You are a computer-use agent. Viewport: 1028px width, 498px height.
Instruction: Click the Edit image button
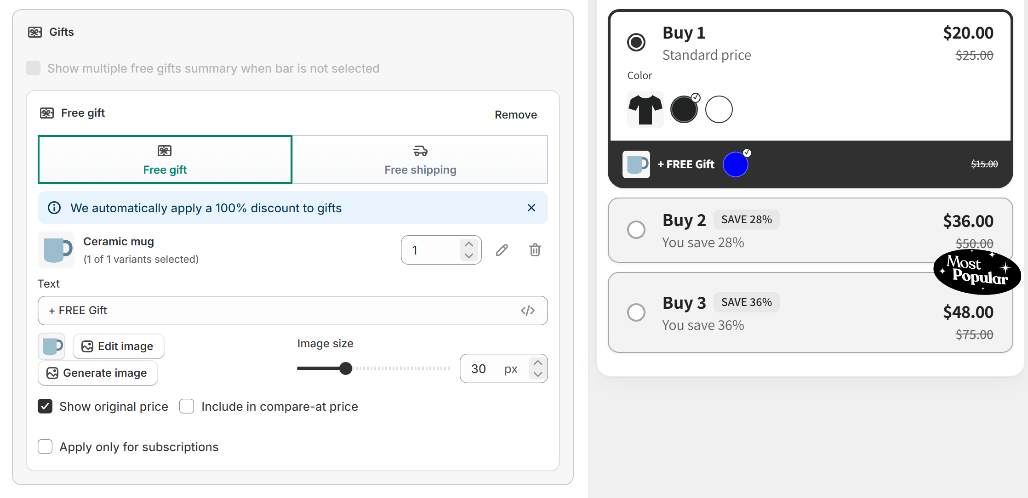[x=119, y=346]
